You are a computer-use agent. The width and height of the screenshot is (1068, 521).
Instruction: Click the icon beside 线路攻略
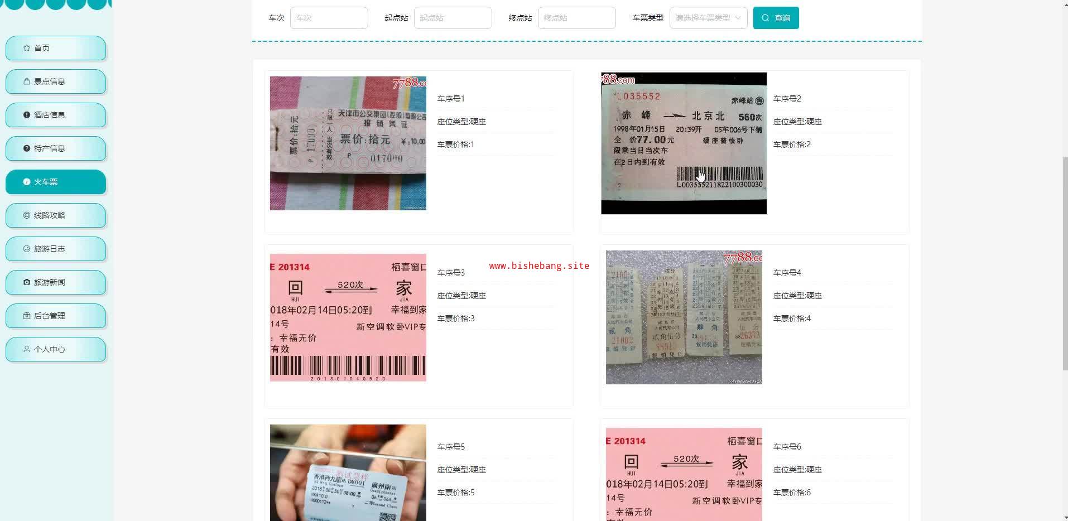27,215
